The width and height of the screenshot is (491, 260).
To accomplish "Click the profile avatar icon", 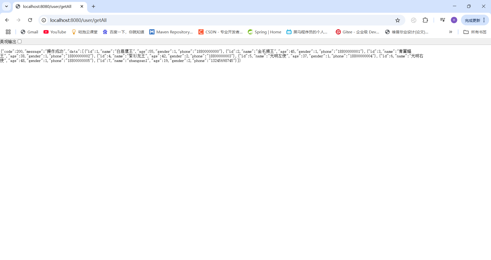I will click(454, 20).
